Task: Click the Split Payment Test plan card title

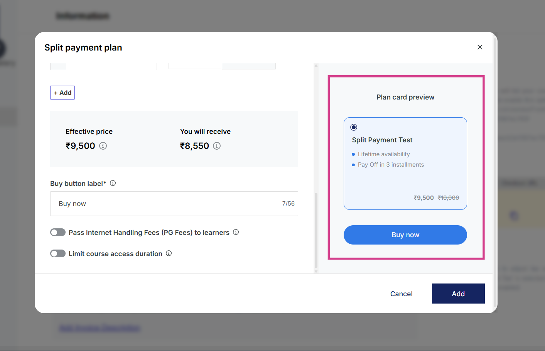Action: pos(382,140)
